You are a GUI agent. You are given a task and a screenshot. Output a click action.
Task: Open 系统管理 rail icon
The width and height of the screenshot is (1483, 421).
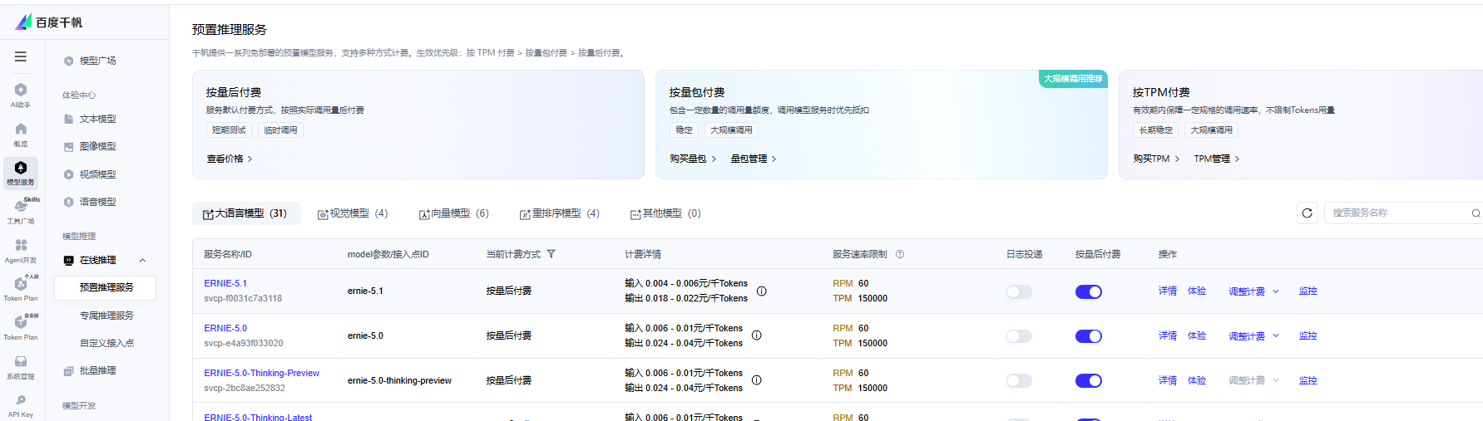pos(21,367)
